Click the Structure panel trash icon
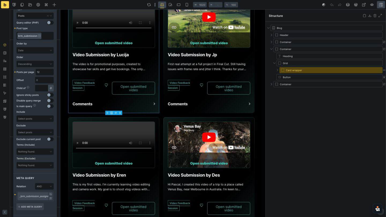 [375, 16]
